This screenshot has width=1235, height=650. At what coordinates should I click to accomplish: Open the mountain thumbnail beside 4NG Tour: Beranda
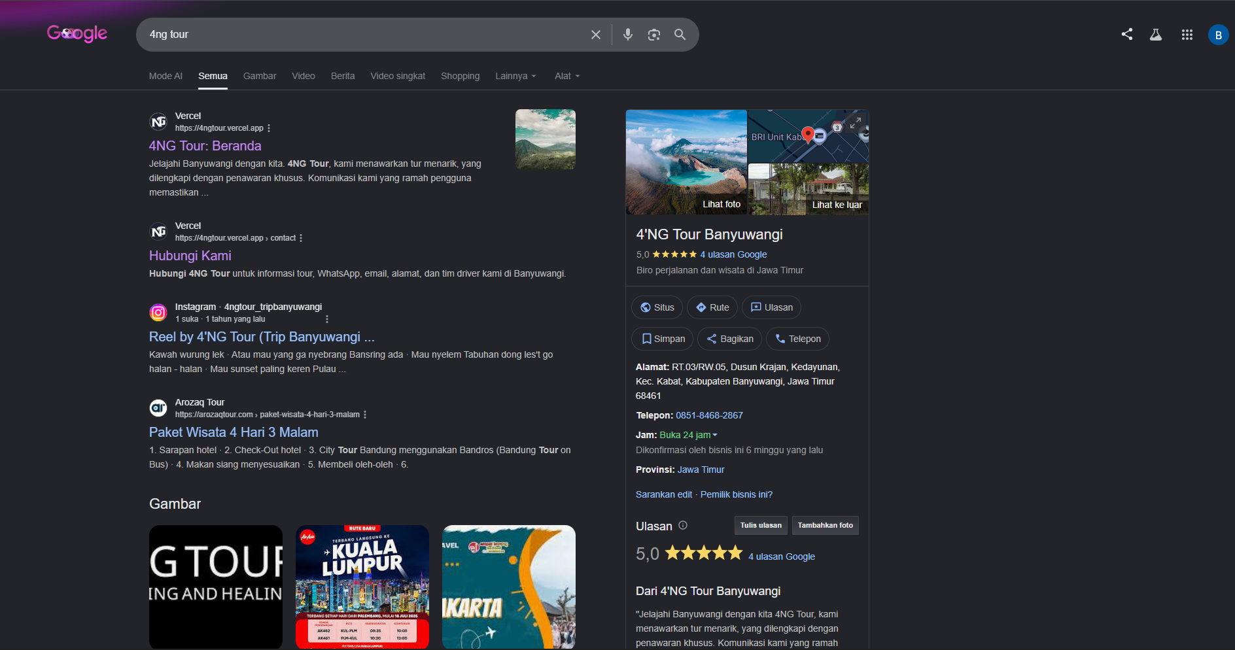pyautogui.click(x=546, y=139)
